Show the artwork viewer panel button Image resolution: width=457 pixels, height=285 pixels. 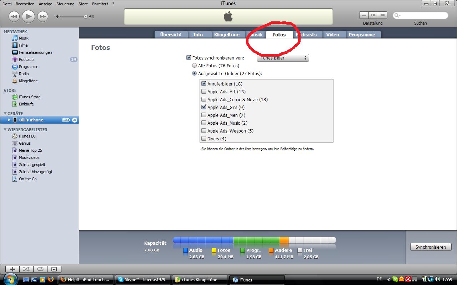click(x=54, y=269)
